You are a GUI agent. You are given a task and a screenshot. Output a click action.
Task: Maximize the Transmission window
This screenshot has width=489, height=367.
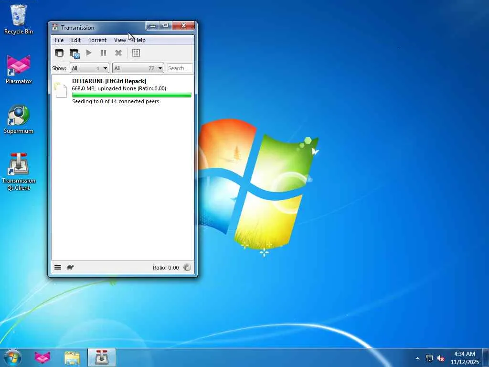coord(166,26)
